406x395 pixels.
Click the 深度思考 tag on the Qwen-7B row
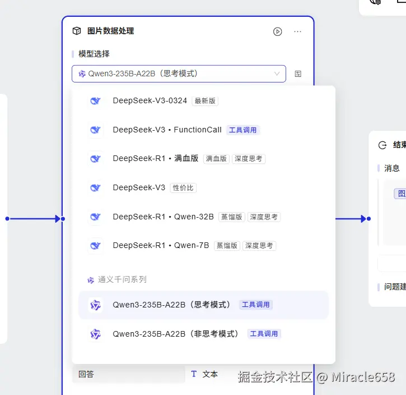[x=259, y=246]
